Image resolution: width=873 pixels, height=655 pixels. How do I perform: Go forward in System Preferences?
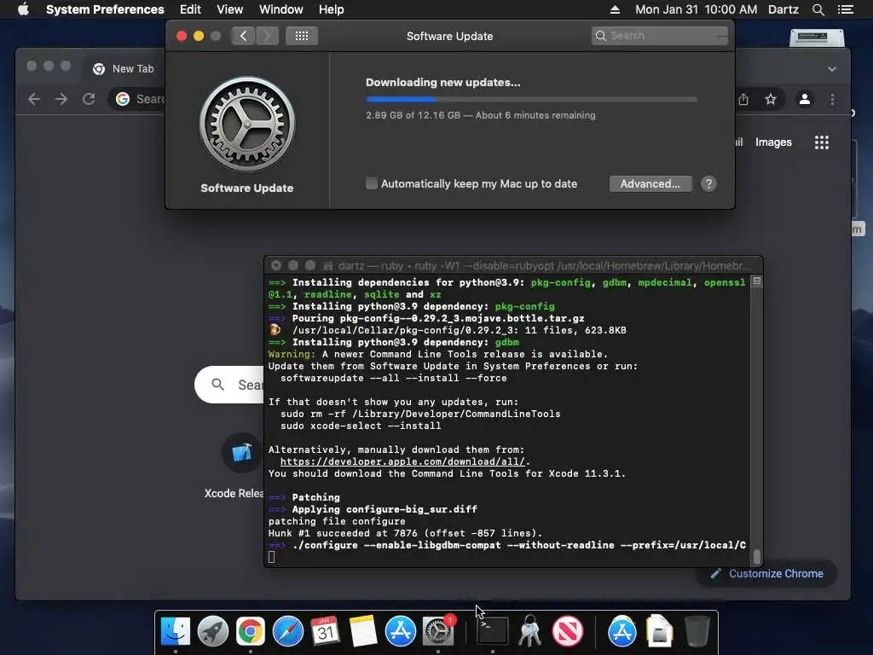pos(267,36)
